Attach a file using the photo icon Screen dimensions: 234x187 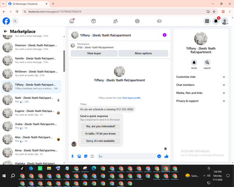pyautogui.click(x=79, y=156)
